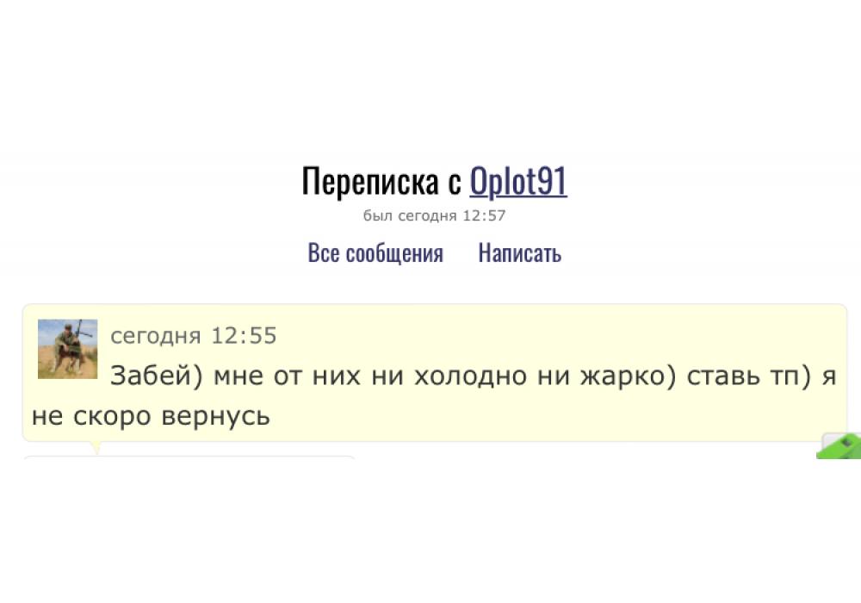Click the green icon at bottom-right corner
The image size is (861, 603).
[x=839, y=446]
